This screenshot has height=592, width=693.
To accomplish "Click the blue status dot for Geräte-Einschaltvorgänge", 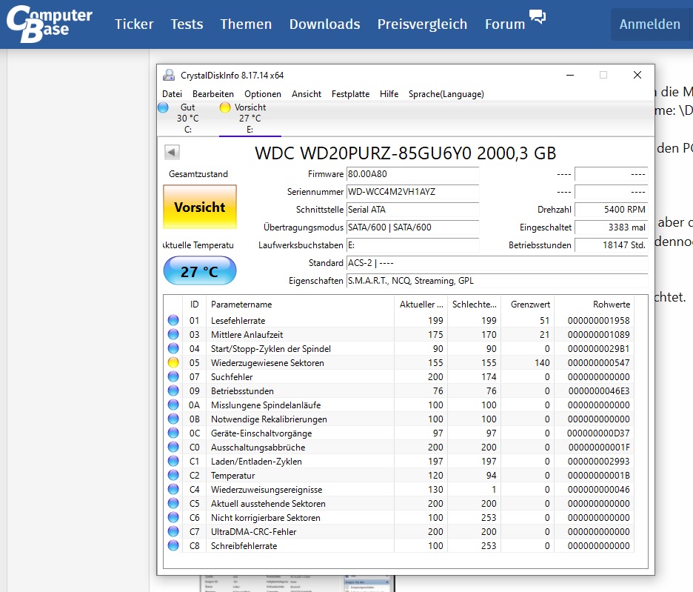I will 173,433.
